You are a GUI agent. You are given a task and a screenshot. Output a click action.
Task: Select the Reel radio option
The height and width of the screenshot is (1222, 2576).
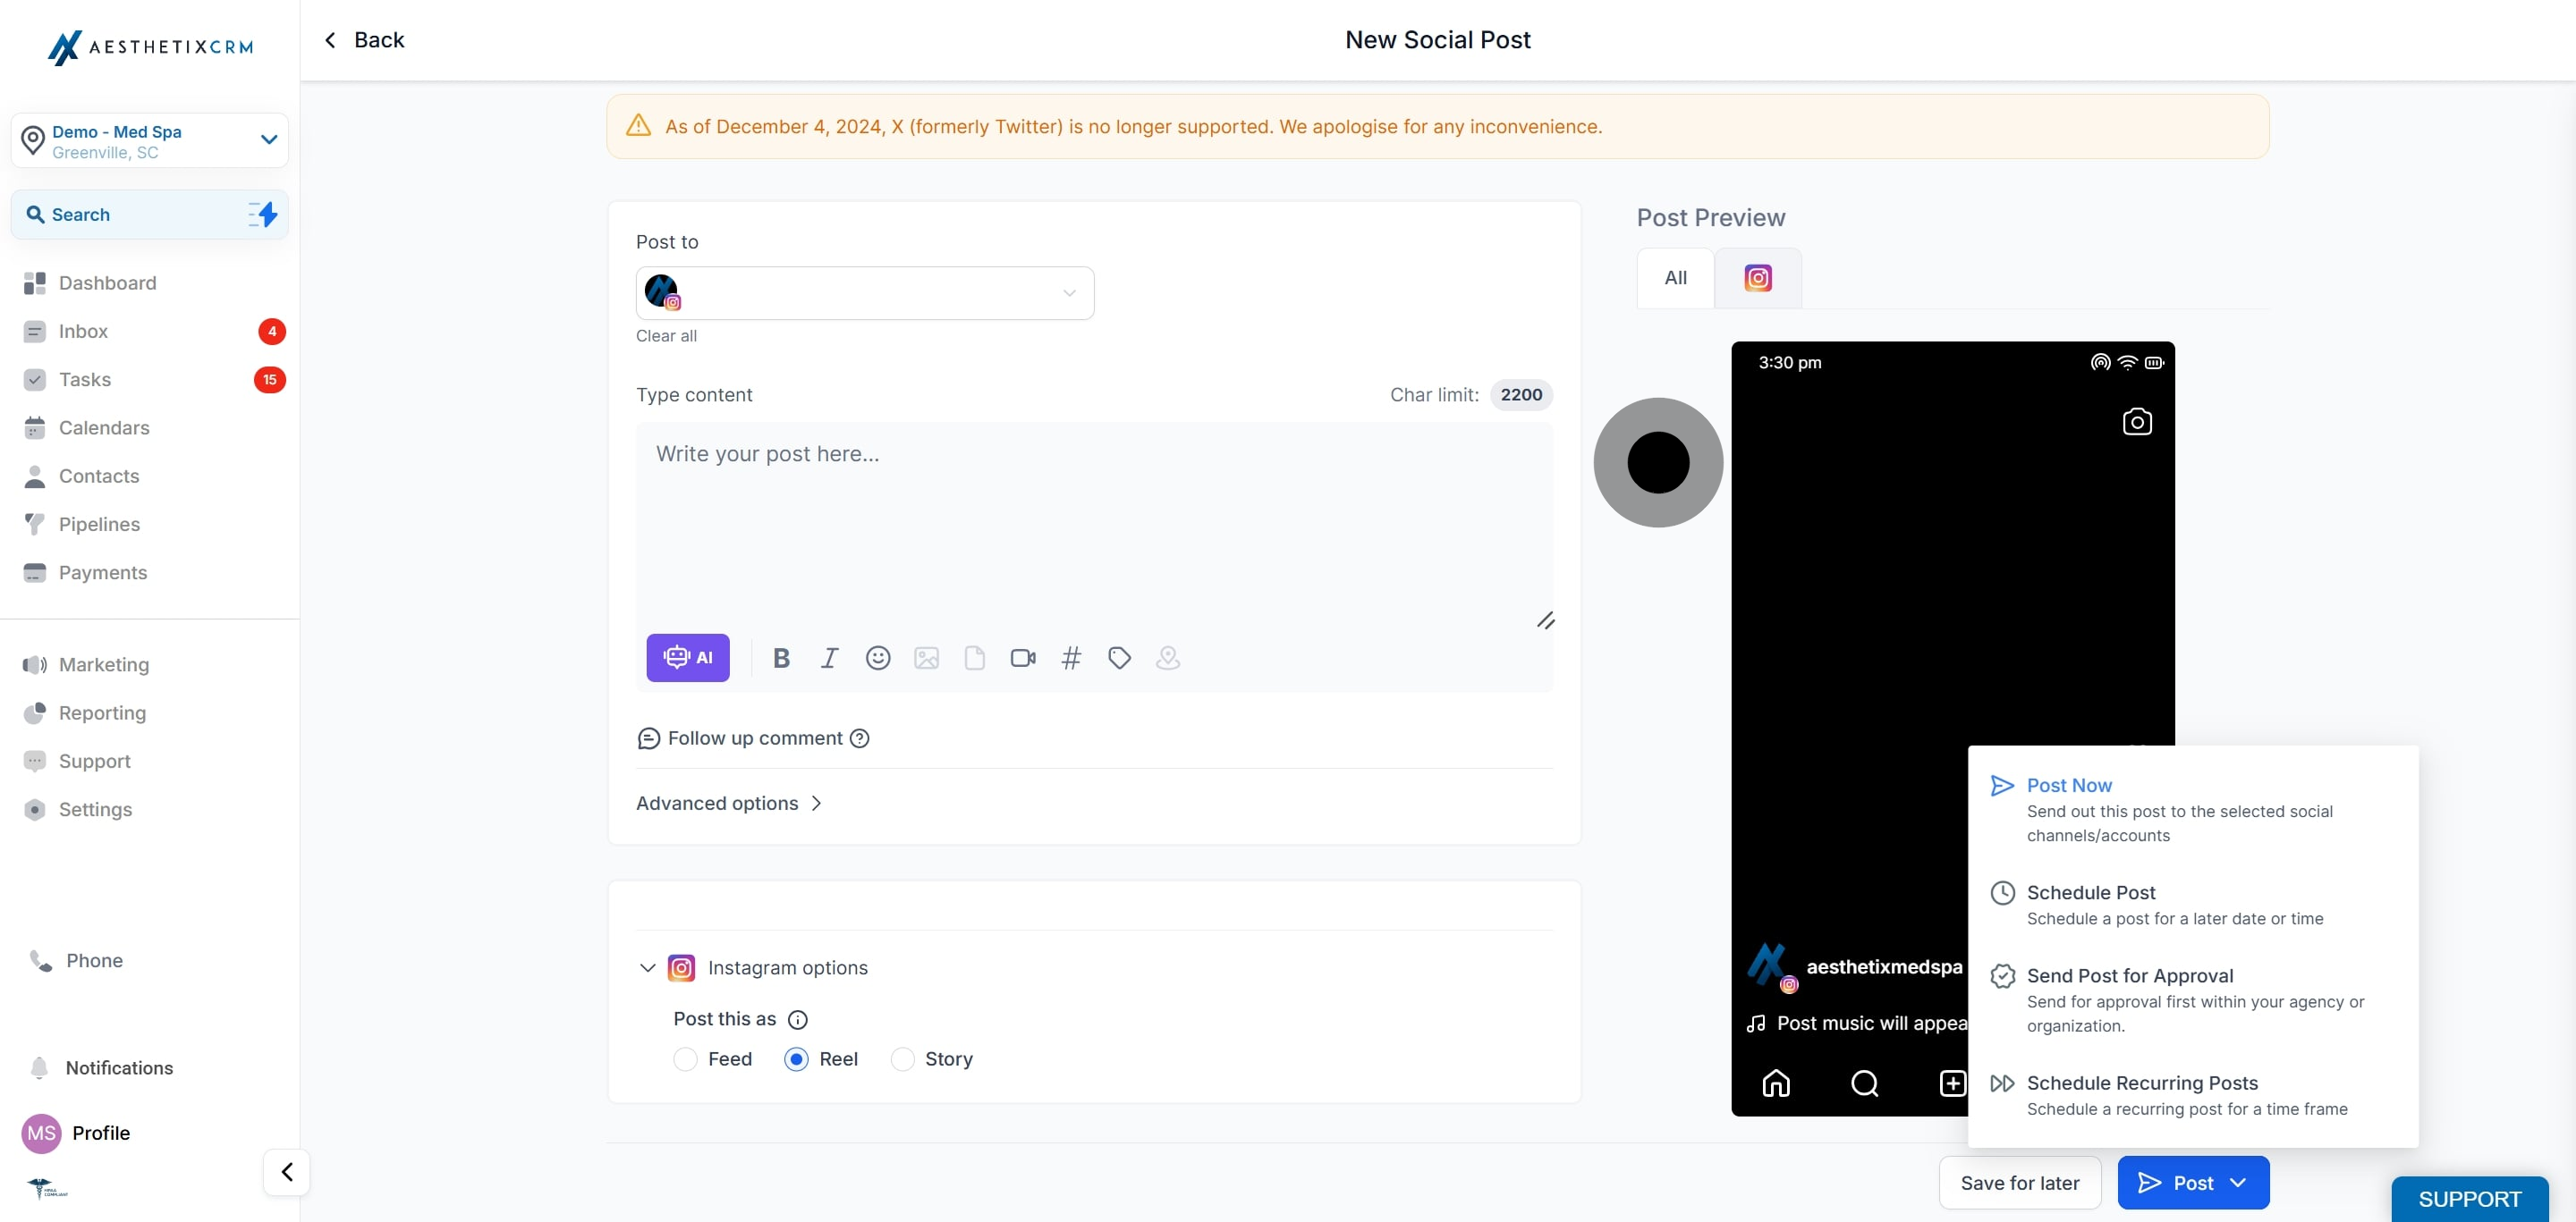(x=796, y=1059)
